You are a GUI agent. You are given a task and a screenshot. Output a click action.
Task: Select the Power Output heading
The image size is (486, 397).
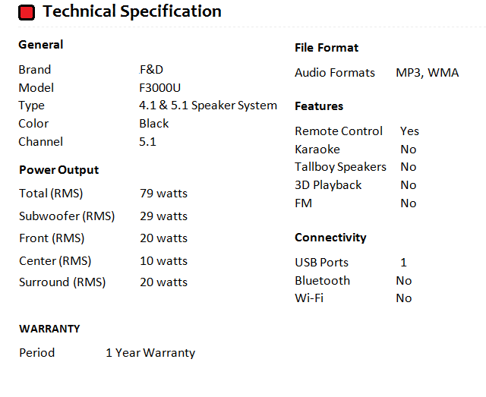point(58,170)
